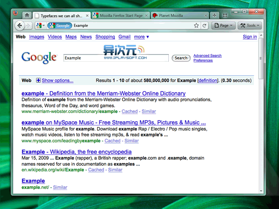The height and width of the screenshot is (209, 279).
Task: Expand the more services dropdown
Action: pyautogui.click(x=141, y=37)
